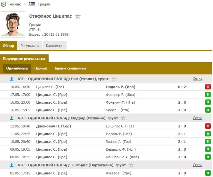Click player icon beside Рим tournament header
Screen dimensions: 213x177
click(12, 79)
